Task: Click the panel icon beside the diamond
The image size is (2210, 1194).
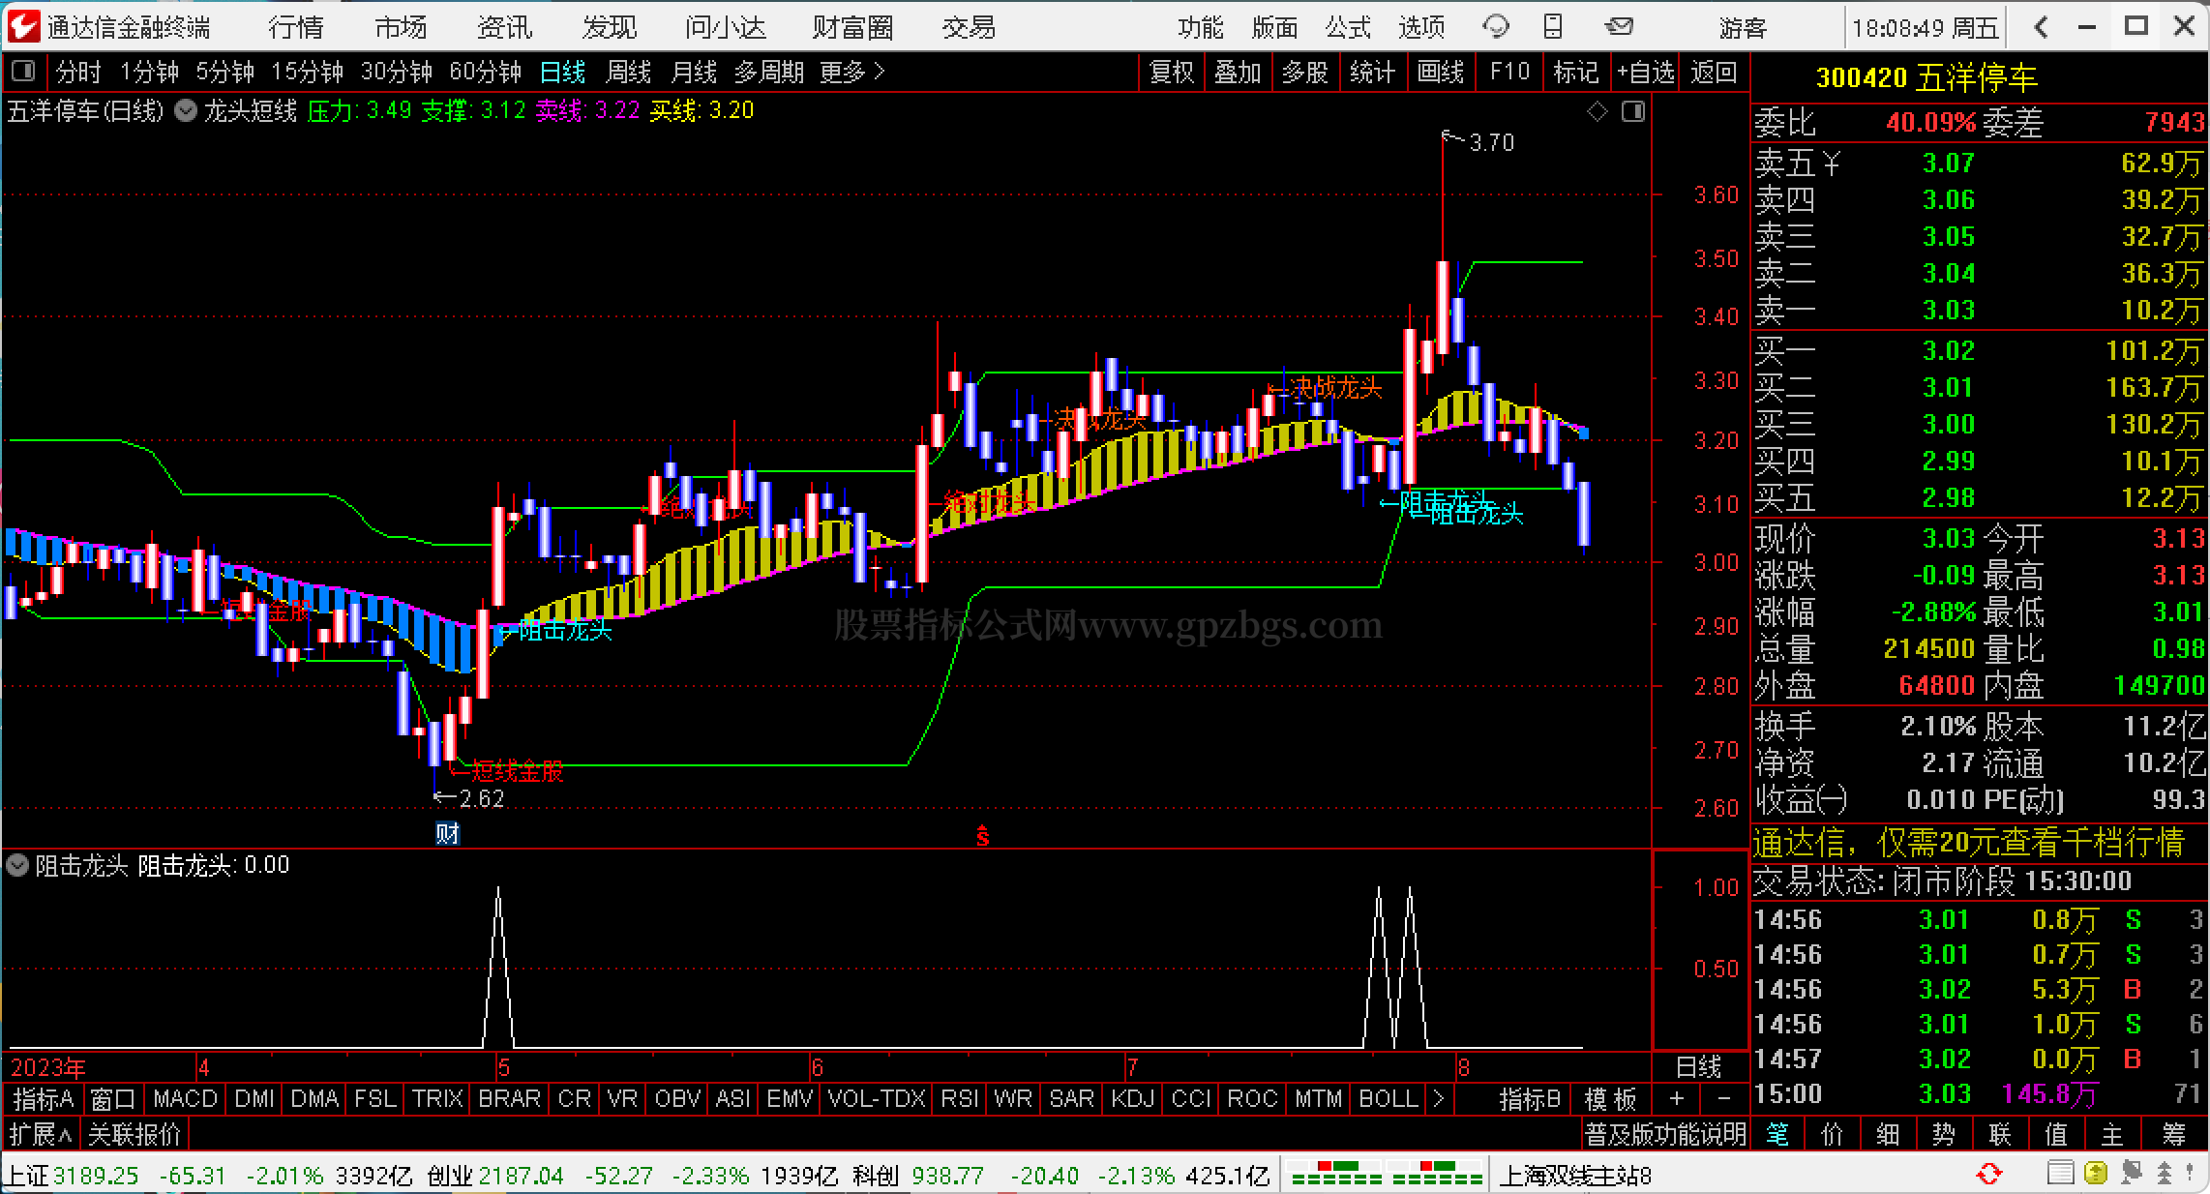Action: [x=1633, y=112]
